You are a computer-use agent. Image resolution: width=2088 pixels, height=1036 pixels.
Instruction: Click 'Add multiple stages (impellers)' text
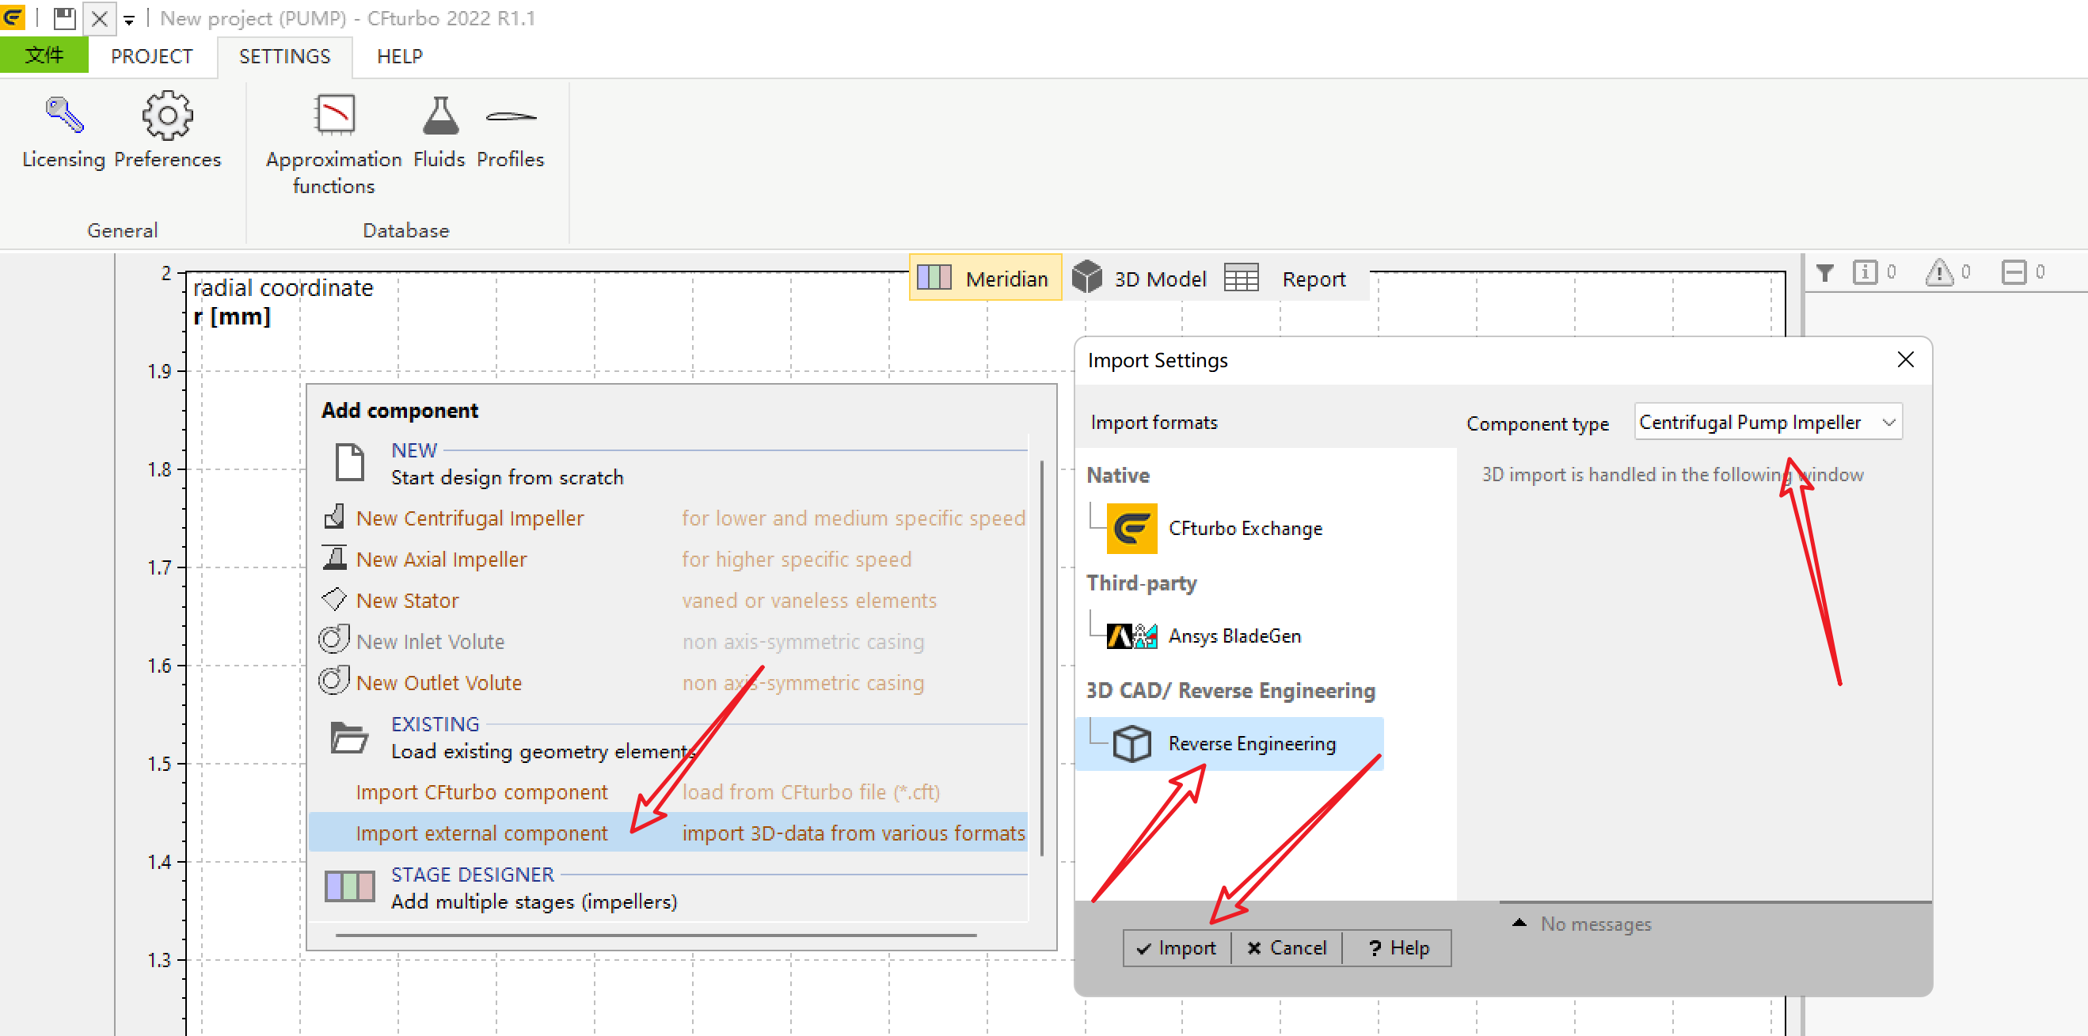(534, 901)
